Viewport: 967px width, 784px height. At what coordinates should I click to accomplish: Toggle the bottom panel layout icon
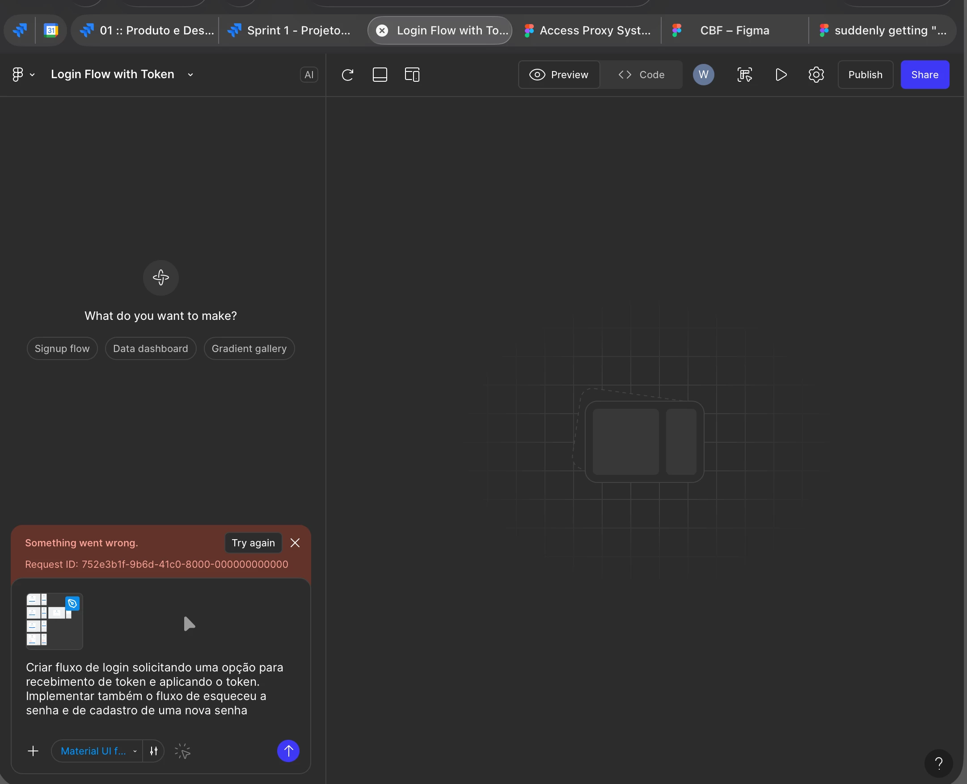coord(380,75)
